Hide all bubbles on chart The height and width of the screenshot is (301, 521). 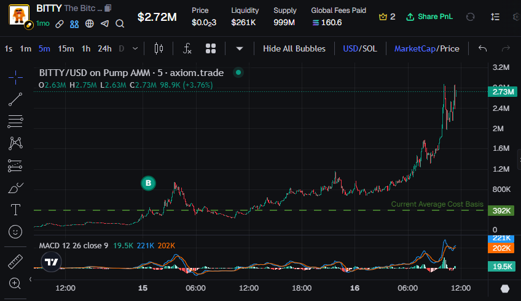click(x=298, y=48)
